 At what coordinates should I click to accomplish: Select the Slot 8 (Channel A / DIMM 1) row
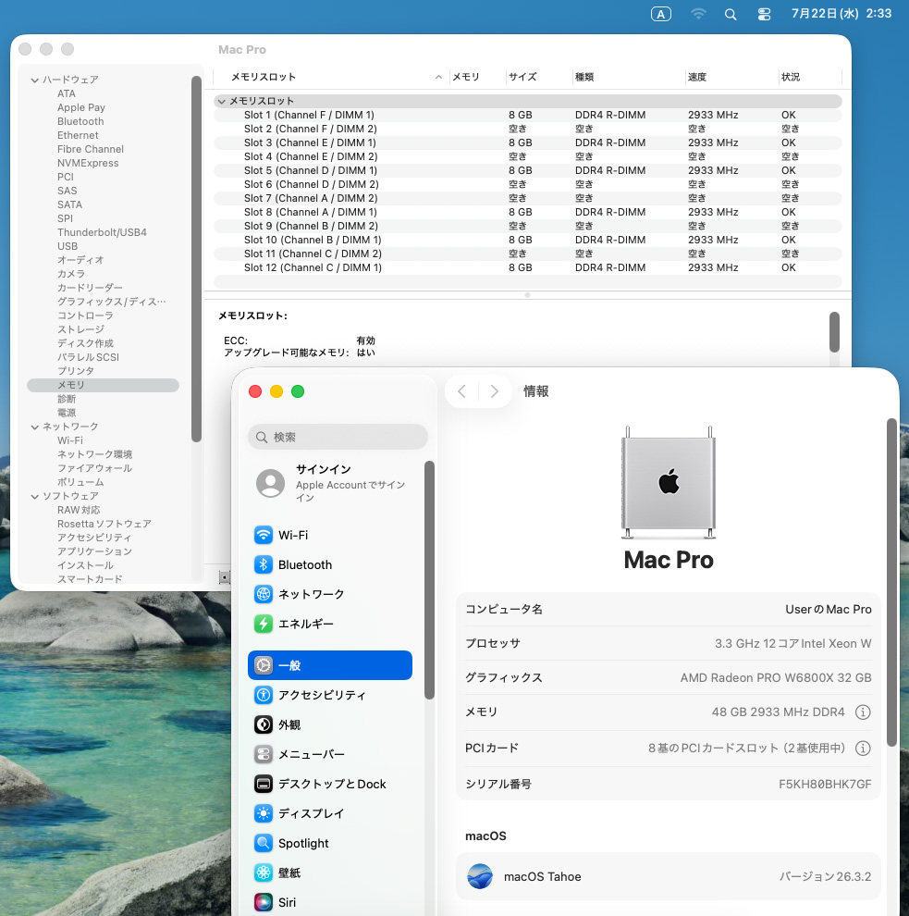528,212
